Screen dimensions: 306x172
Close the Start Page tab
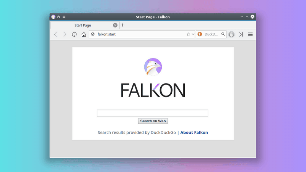115,25
